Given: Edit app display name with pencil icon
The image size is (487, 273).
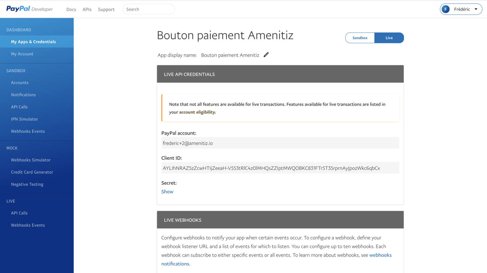Looking at the screenshot, I should pyautogui.click(x=266, y=55).
